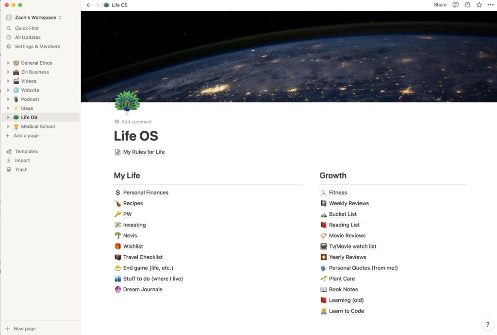Viewport: 497px width, 335px height.
Task: Click the Recipes drumstick icon
Action: (x=117, y=203)
